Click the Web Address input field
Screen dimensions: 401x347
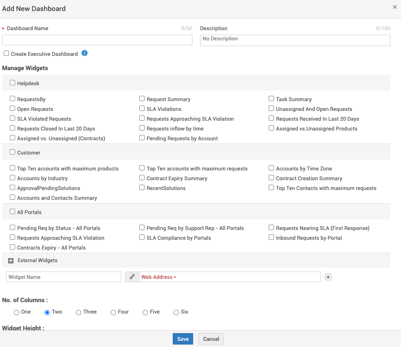pyautogui.click(x=229, y=277)
